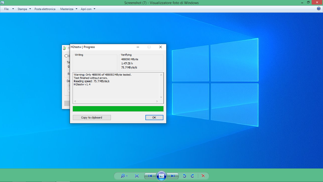323x182 pixels.
Task: Click the H2testw icon behind the dialog
Action: tap(65, 48)
